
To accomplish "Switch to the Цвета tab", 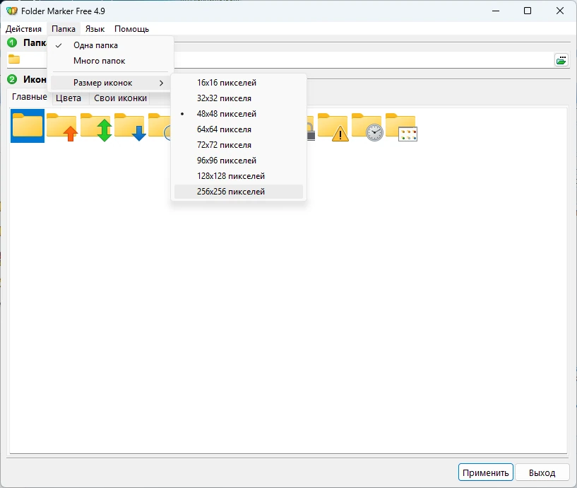I will (69, 98).
